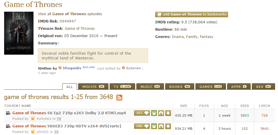This screenshot has height=135, width=278.
Task: Click video camera icon of S06E03 torrent
Action: pos(8,126)
